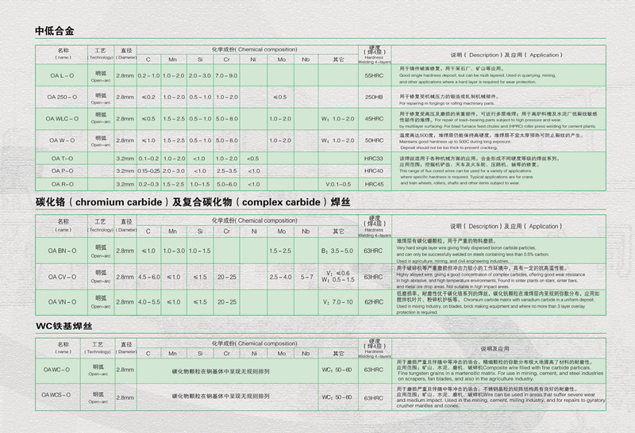Select the carbon value 0.15-0.25
Image resolution: width=635 pixels, height=433 pixels.
(148, 171)
